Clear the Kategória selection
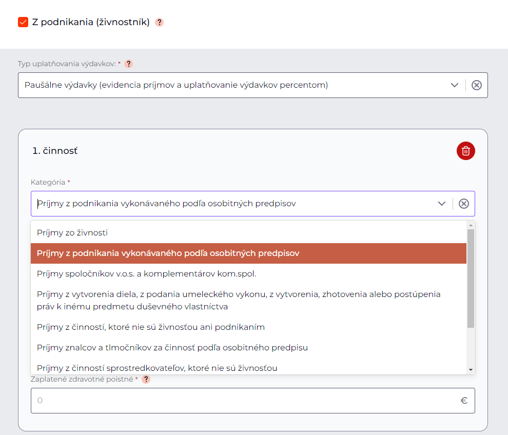The width and height of the screenshot is (508, 435). click(463, 204)
